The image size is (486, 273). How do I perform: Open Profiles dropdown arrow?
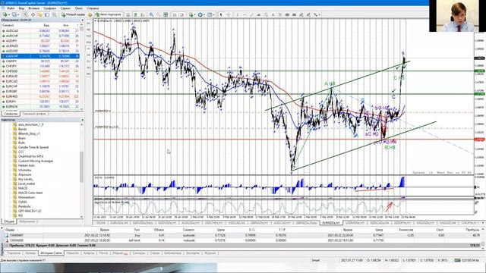[x=18, y=14]
